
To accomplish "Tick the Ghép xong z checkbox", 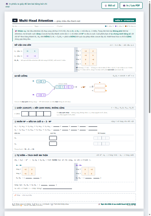I will click(x=13, y=204).
